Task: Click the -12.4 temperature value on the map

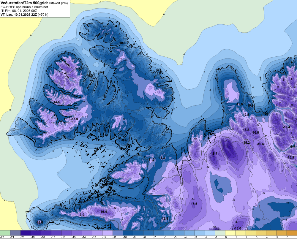Action: tap(165, 219)
